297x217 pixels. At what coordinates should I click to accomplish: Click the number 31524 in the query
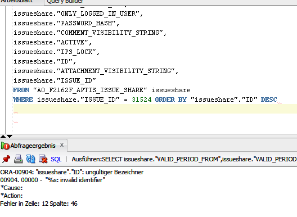pyautogui.click(x=142, y=100)
